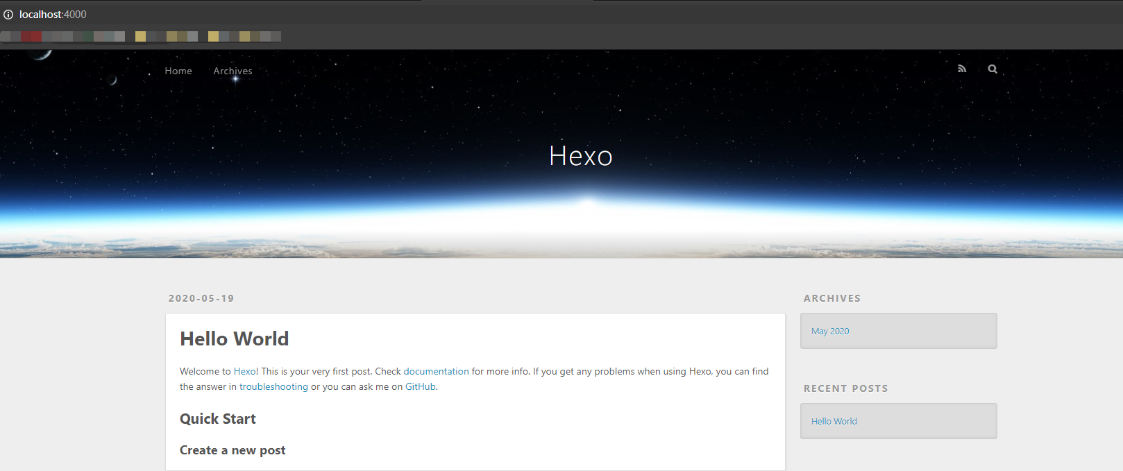Click the Create a new post heading
Viewport: 1123px width, 471px height.
pyautogui.click(x=233, y=450)
